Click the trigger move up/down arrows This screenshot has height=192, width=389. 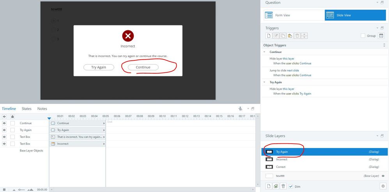click(x=304, y=36)
